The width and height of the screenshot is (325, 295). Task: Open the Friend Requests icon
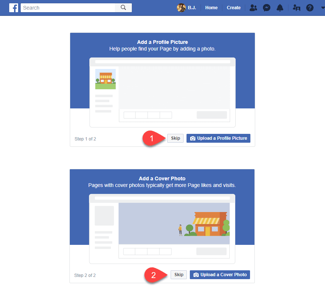253,7
